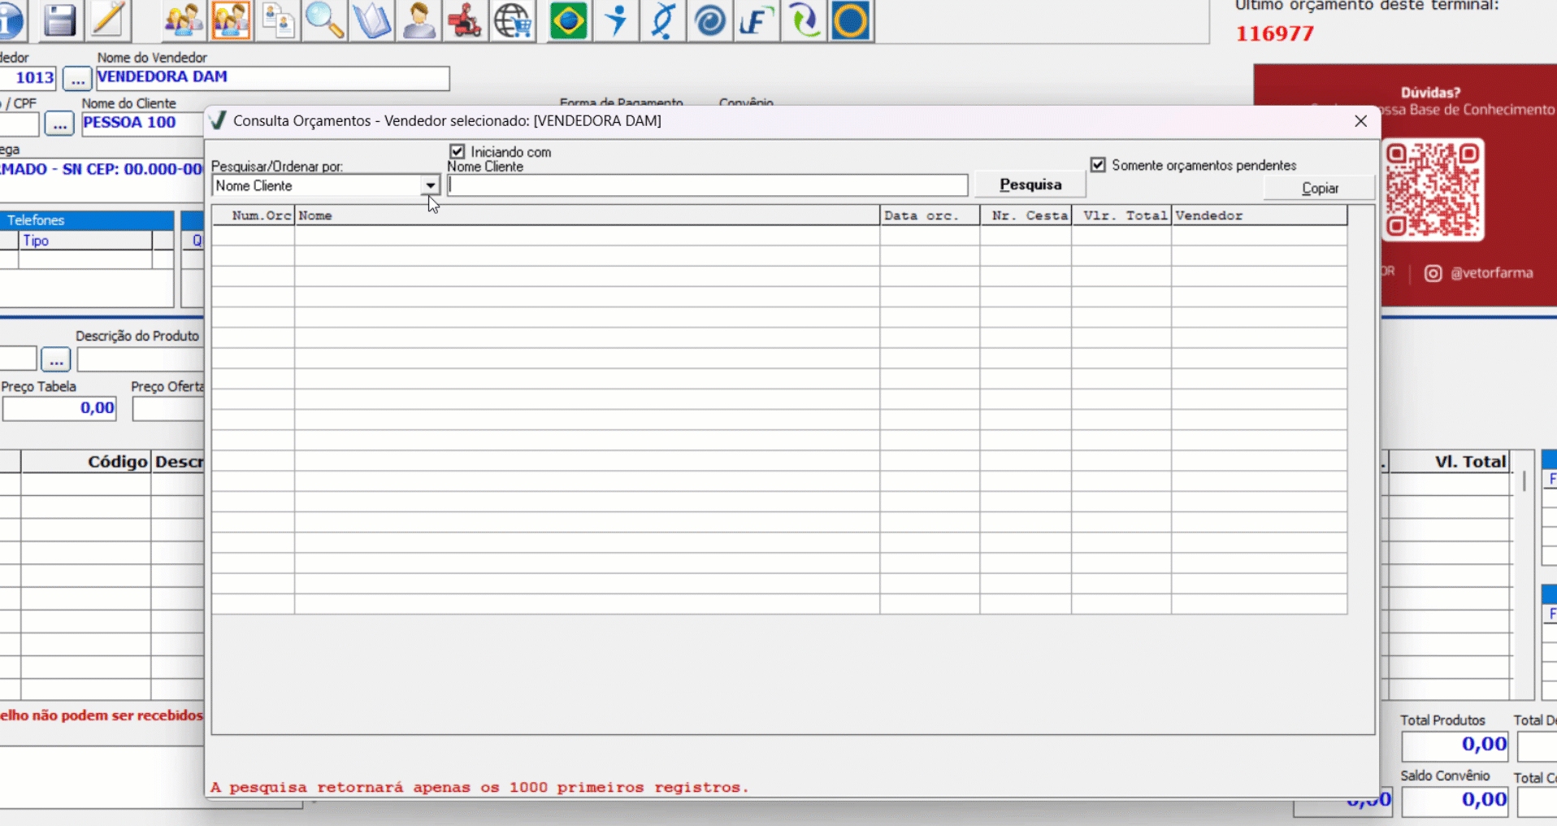Click the Nome Cliente search text field
This screenshot has width=1557, height=826.
pyautogui.click(x=707, y=185)
